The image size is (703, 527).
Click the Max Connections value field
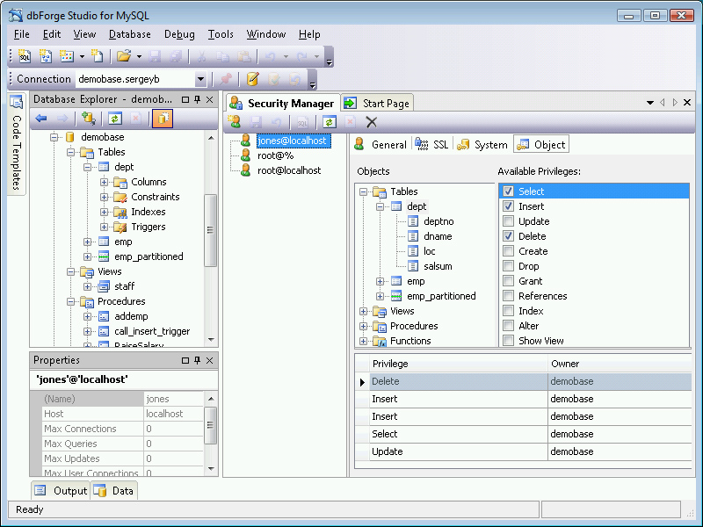(x=173, y=429)
